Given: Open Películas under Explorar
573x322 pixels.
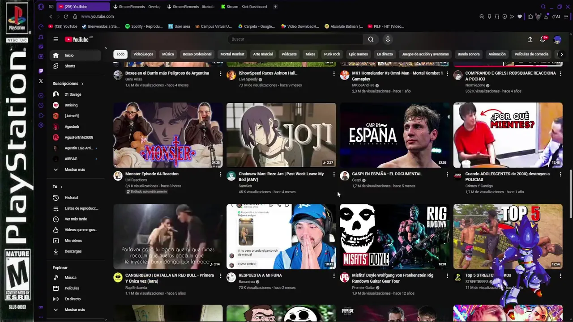Looking at the screenshot, I should [75, 288].
